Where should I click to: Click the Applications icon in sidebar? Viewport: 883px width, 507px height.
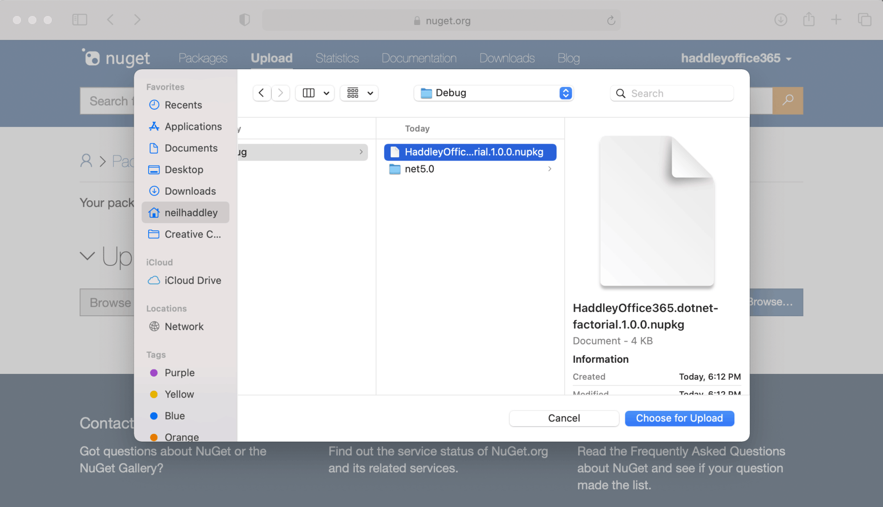(x=154, y=126)
